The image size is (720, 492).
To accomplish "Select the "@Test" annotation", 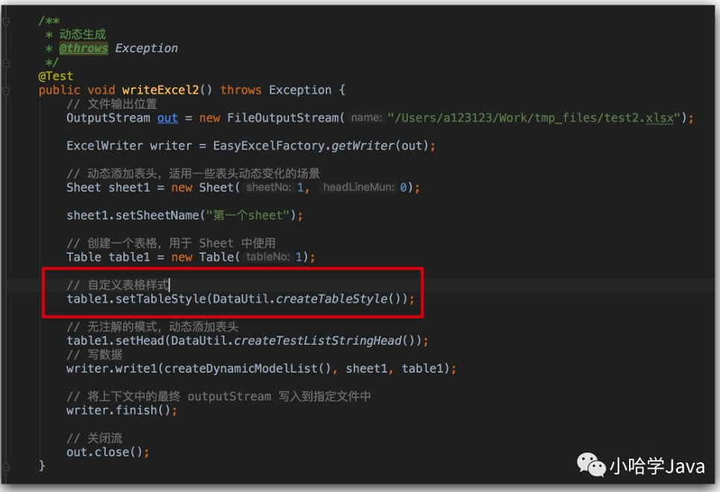I will pyautogui.click(x=56, y=76).
